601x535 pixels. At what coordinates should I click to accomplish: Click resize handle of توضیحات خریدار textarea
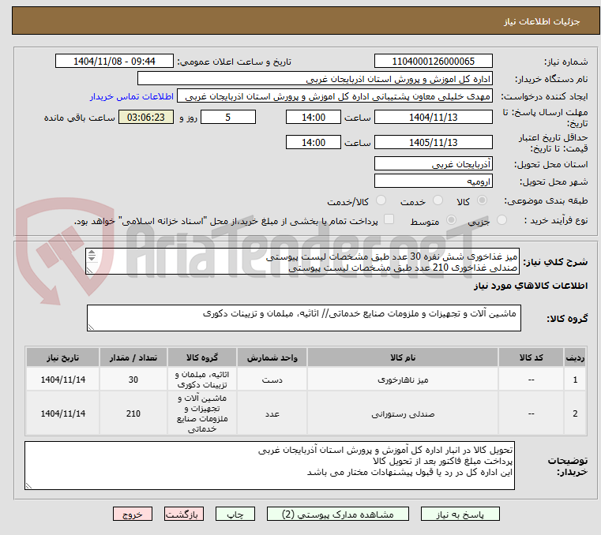(28, 485)
